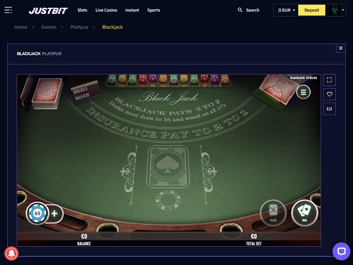Image resolution: width=353 pixels, height=265 pixels.
Task: Click the Deal cards button
Action: point(304,213)
